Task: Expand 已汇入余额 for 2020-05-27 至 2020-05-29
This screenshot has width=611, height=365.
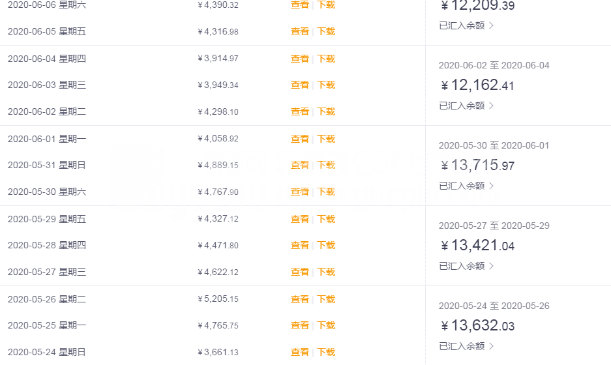Action: (466, 266)
